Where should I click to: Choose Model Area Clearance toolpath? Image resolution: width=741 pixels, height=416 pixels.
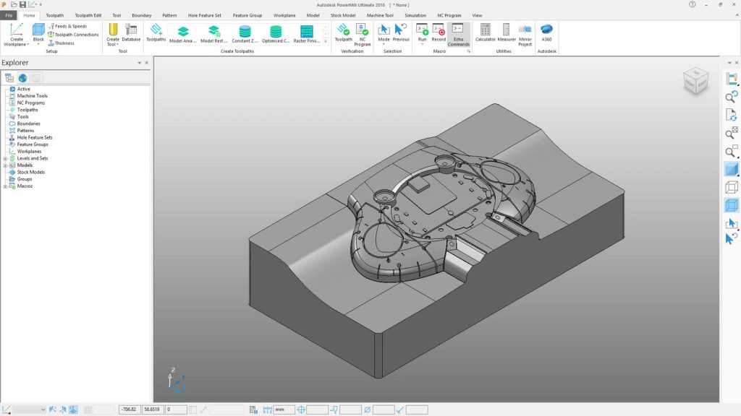pyautogui.click(x=183, y=34)
